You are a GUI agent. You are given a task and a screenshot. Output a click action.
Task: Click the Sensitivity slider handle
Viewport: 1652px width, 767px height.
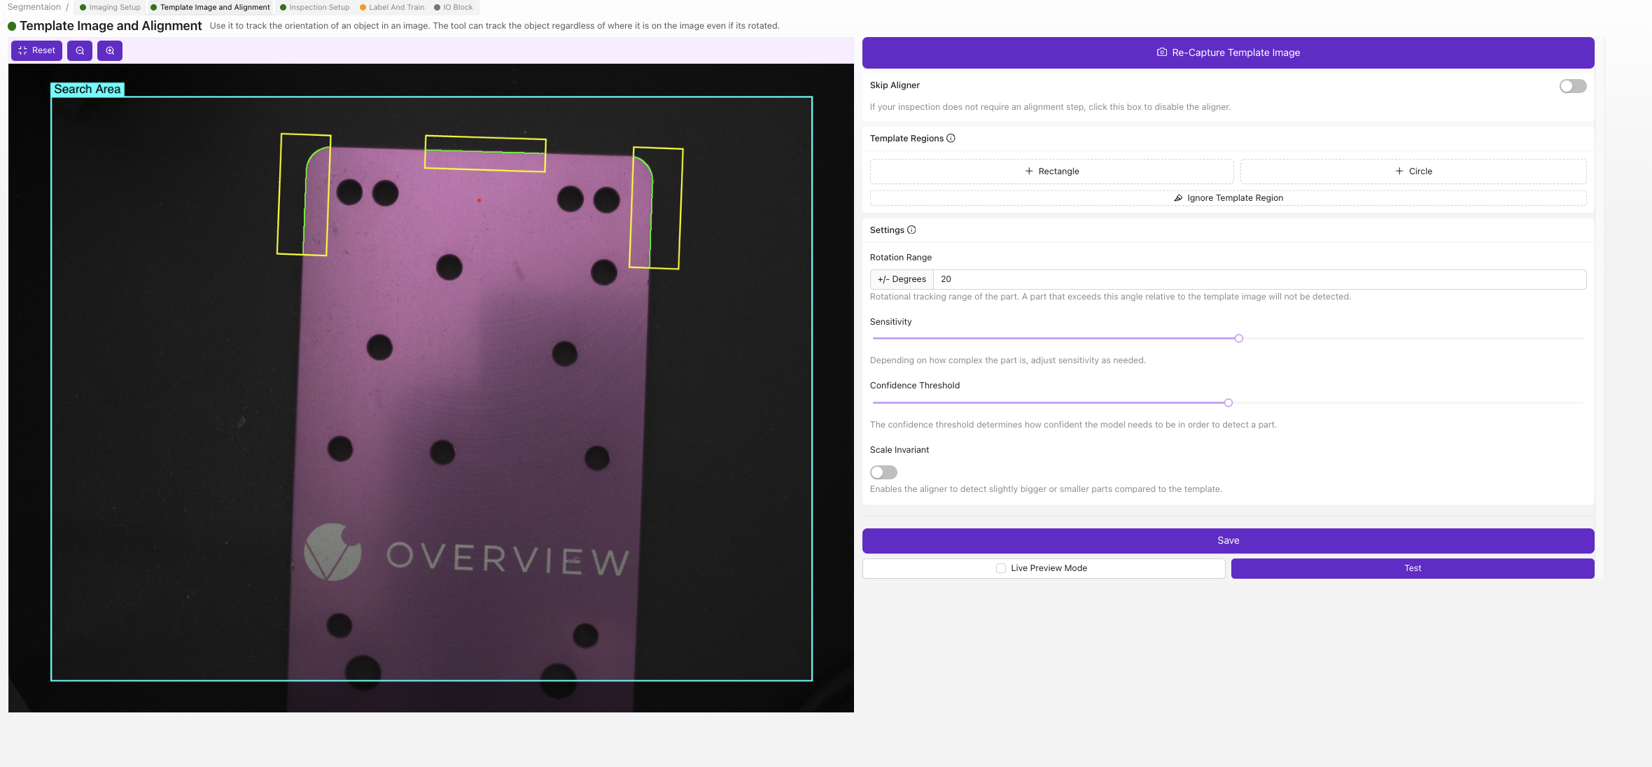tap(1238, 339)
